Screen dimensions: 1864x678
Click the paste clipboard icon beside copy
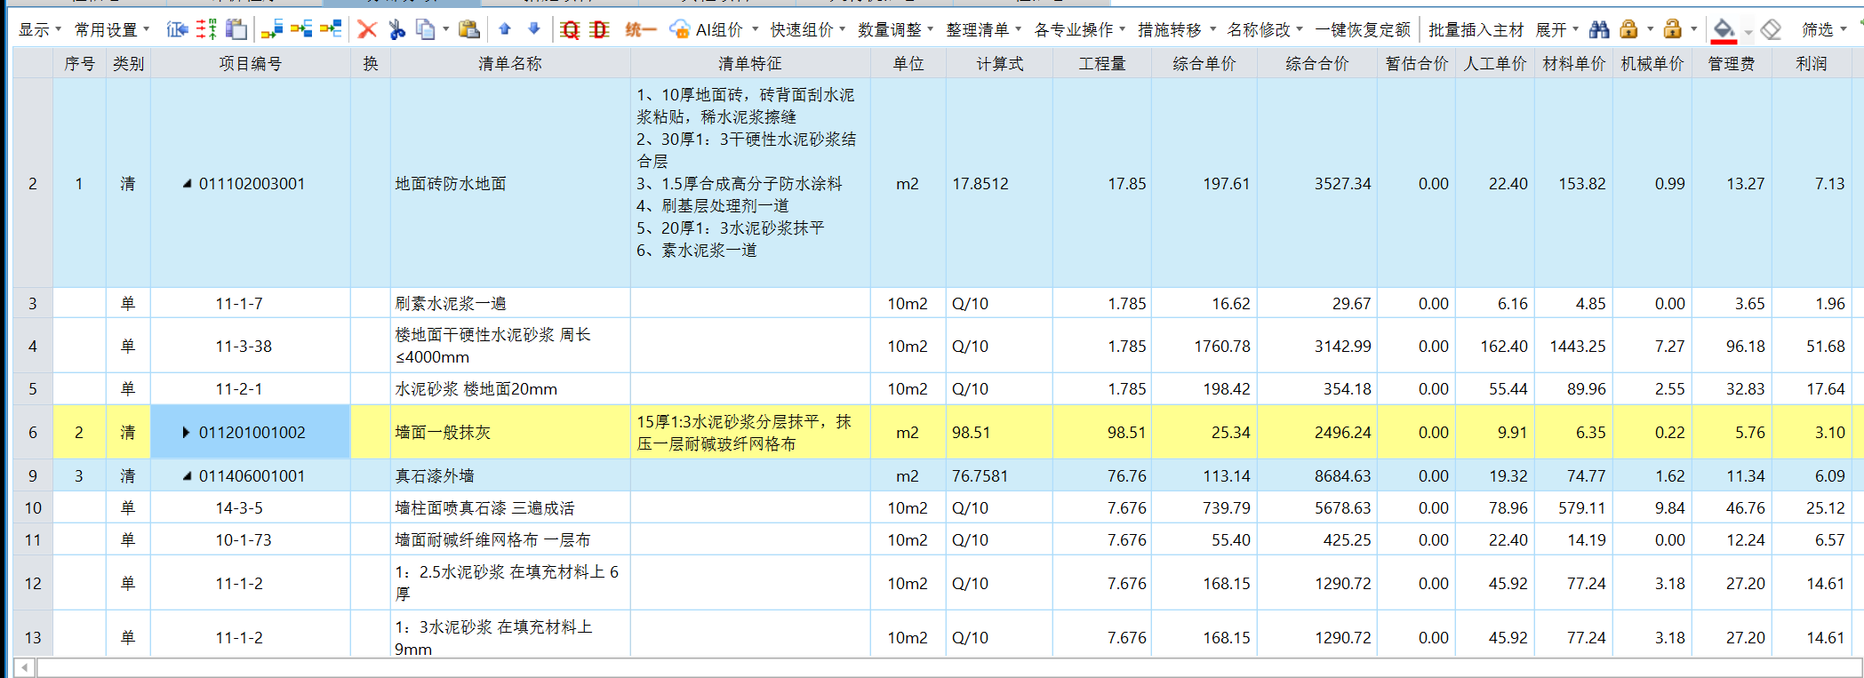point(469,29)
